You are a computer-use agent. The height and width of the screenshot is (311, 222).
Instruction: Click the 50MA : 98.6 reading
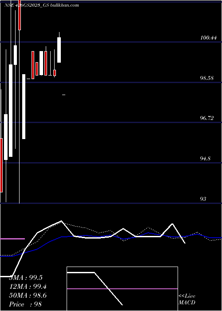(x=28, y=295)
